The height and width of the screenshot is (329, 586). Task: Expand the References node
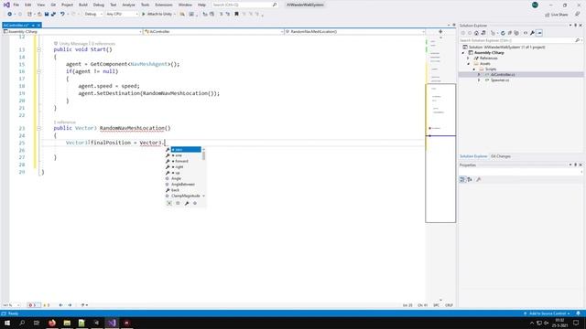pos(468,58)
